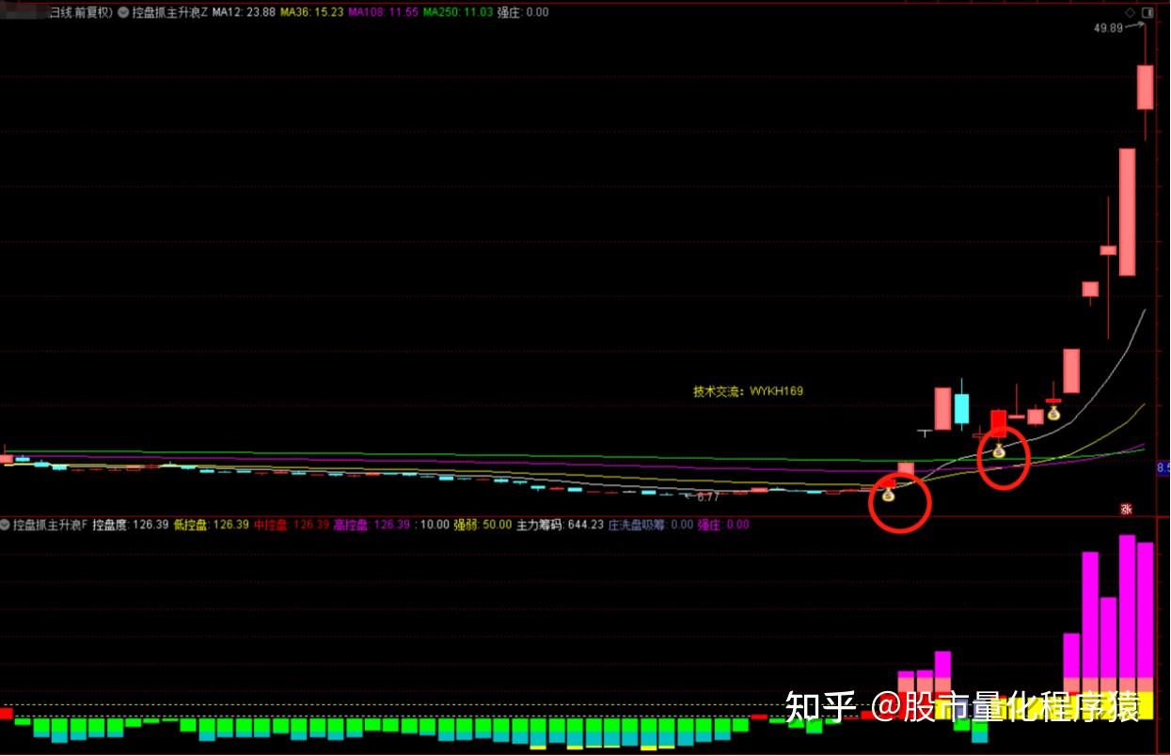Click the blue price tag on the right axis
1171x756 pixels.
(x=1163, y=467)
